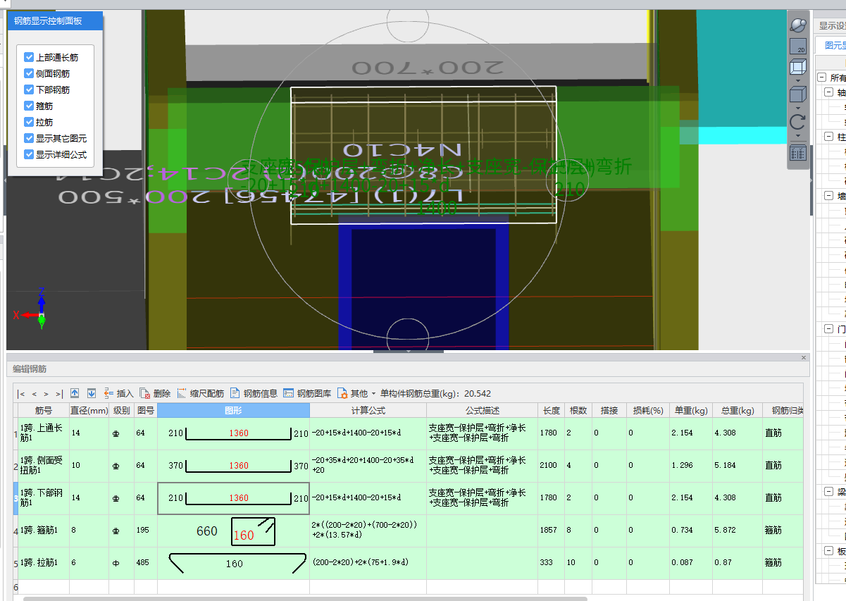
Task: Click the table horizontal scrollbar
Action: point(304,598)
